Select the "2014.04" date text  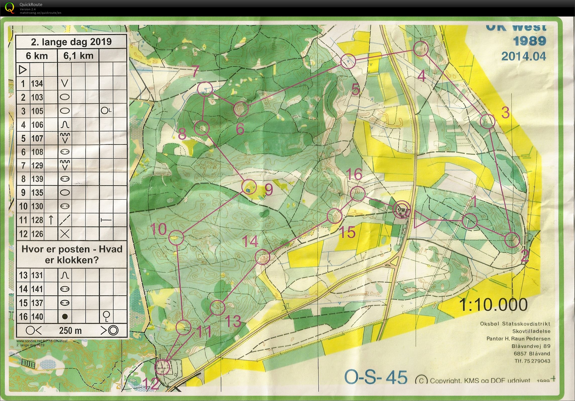coord(524,56)
